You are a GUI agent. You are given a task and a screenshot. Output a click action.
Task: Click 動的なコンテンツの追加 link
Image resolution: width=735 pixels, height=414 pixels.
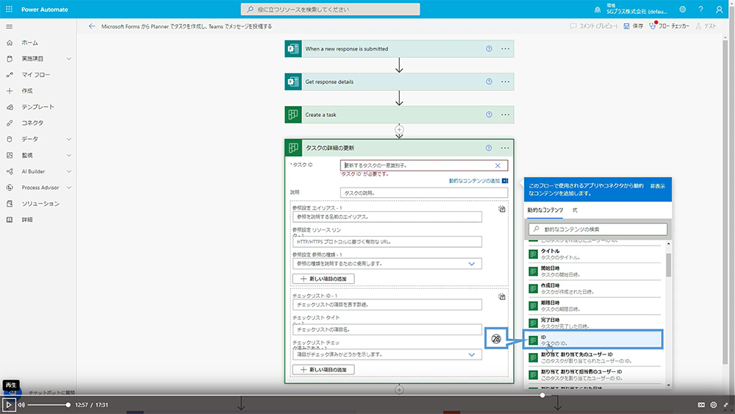coord(474,181)
